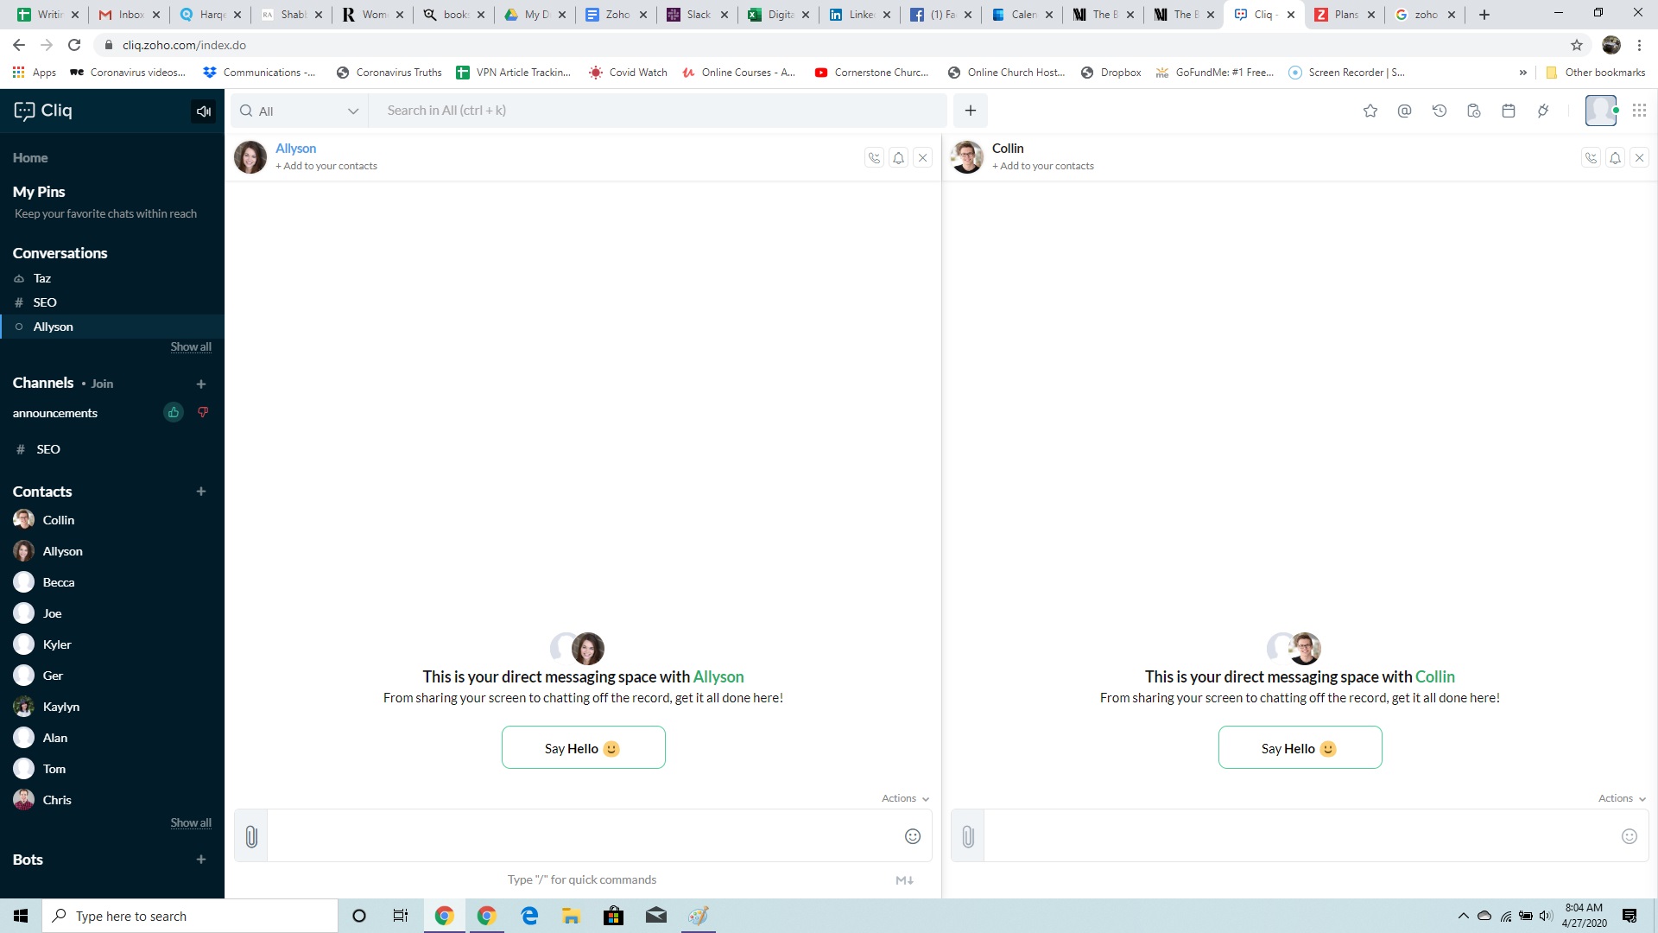Screen dimensions: 1658x933
Task: Open the announcements channel
Action: tap(55, 413)
